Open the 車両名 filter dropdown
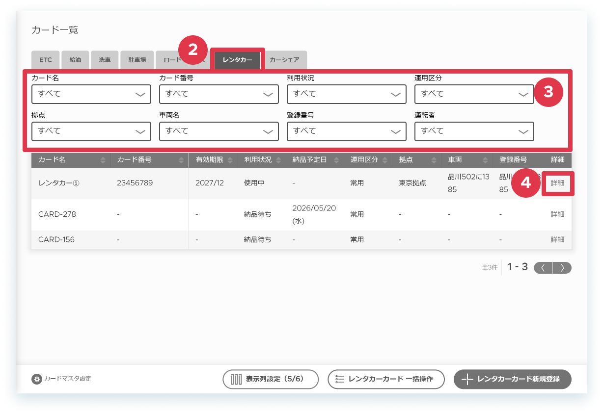This screenshot has width=603, height=414. pos(219,131)
